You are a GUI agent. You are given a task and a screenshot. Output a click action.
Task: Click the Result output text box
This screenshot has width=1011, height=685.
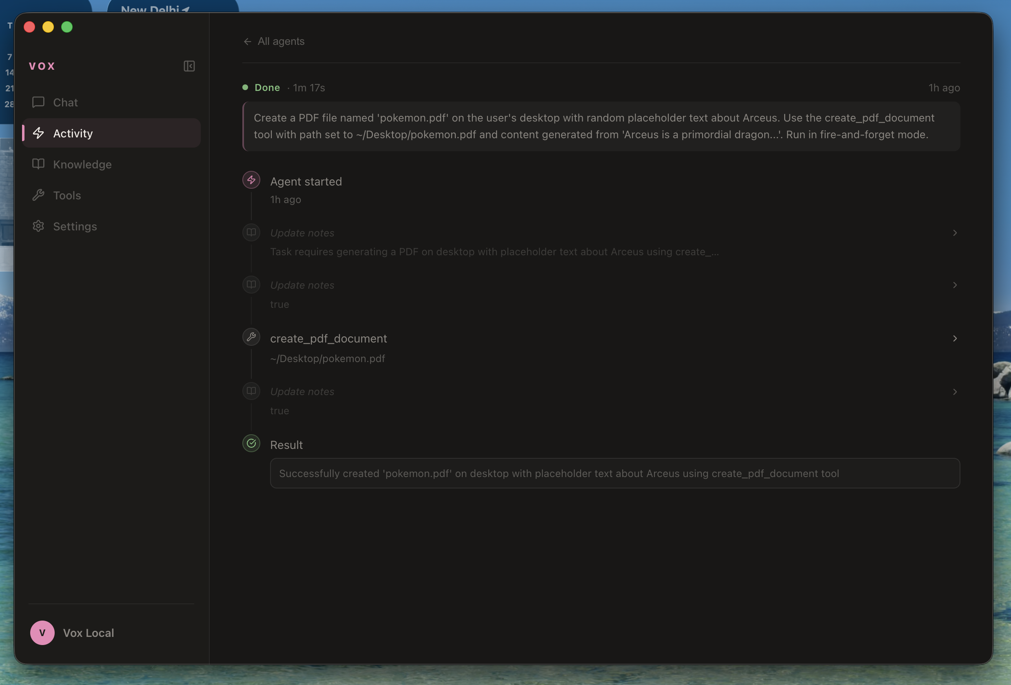tap(614, 473)
